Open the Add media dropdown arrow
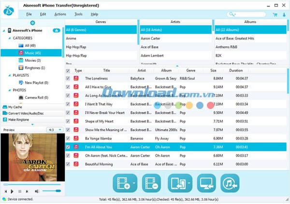 click(x=134, y=183)
